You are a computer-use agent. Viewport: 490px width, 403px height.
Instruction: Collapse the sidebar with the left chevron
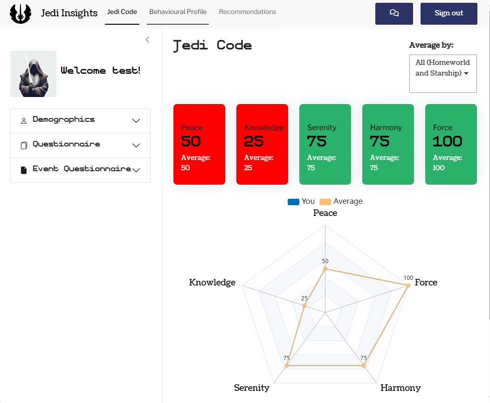147,40
